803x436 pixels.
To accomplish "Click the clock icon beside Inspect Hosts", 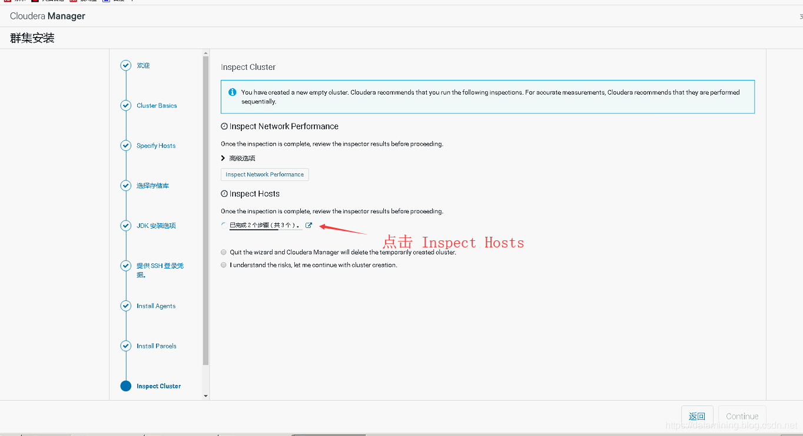I will [224, 194].
